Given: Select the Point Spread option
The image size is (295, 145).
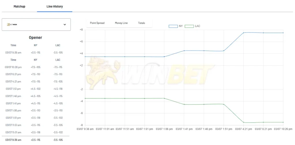Looking at the screenshot, I should [x=97, y=23].
